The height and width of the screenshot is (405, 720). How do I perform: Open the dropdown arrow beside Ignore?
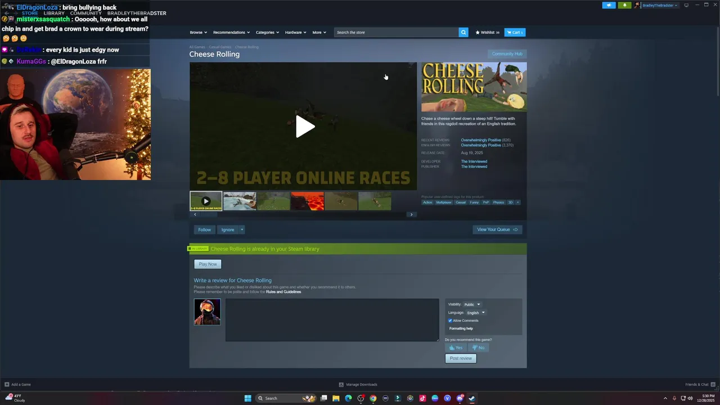click(x=242, y=229)
